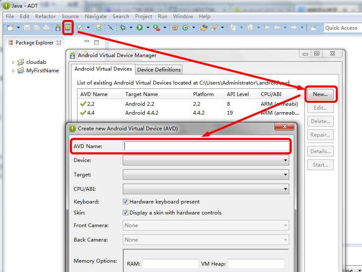Click the New... button in AVD Manager
The width and height of the screenshot is (362, 272).
[320, 94]
